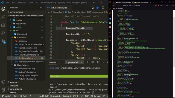The width and height of the screenshot is (175, 98).
Task: Add a new terminal with the plus icon
Action: 87,62
